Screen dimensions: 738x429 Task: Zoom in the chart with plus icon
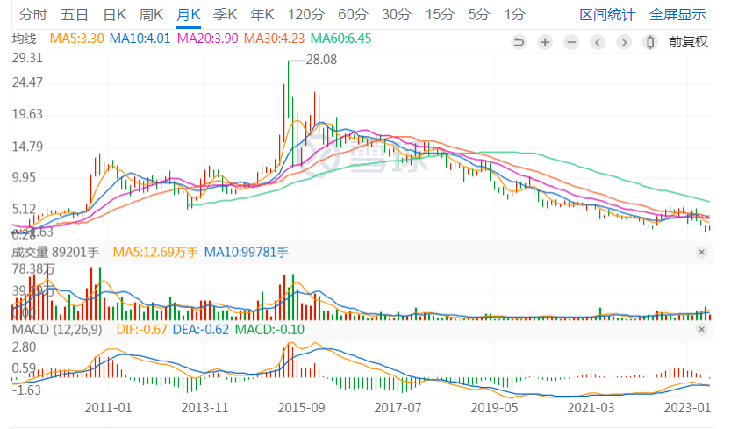click(x=544, y=41)
